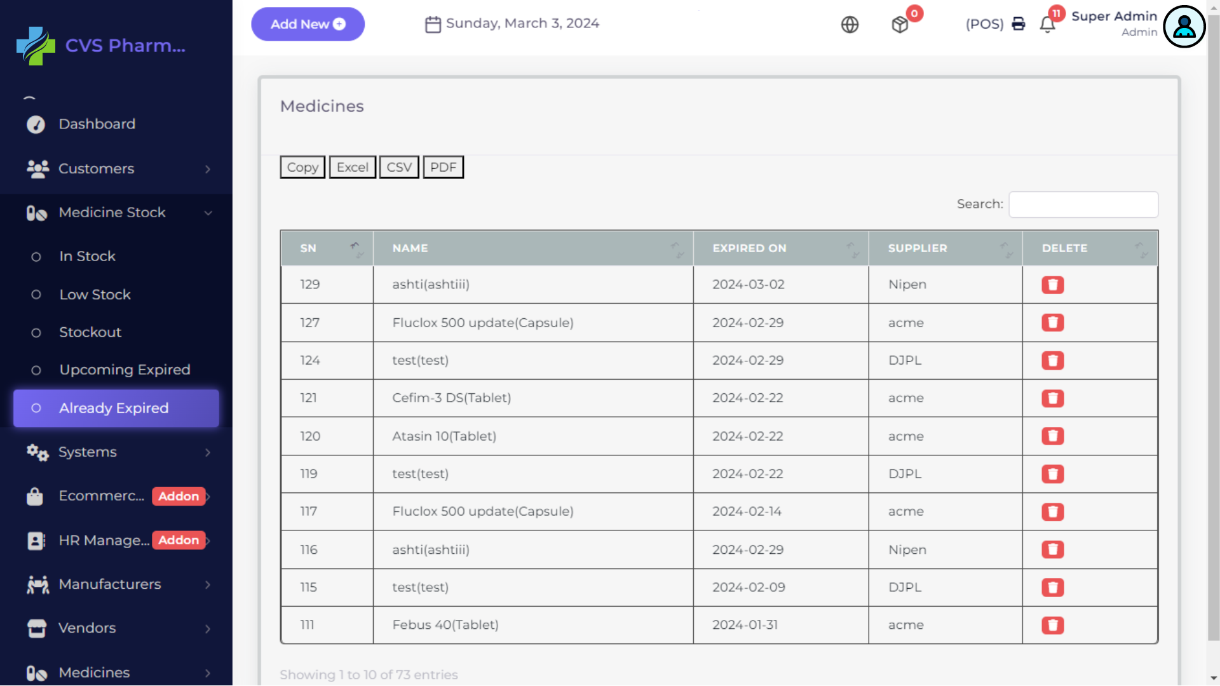
Task: Open the notifications bell
Action: point(1047,24)
